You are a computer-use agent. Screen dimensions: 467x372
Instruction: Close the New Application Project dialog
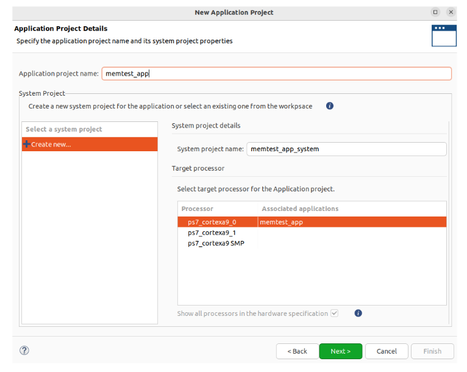[451, 12]
